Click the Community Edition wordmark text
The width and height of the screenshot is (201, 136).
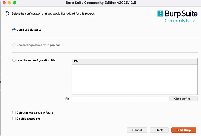click(181, 21)
